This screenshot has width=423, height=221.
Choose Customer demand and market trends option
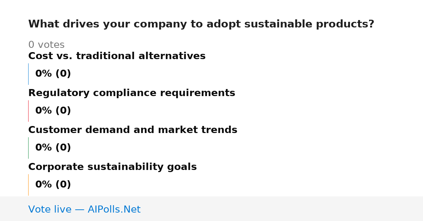click(x=133, y=130)
